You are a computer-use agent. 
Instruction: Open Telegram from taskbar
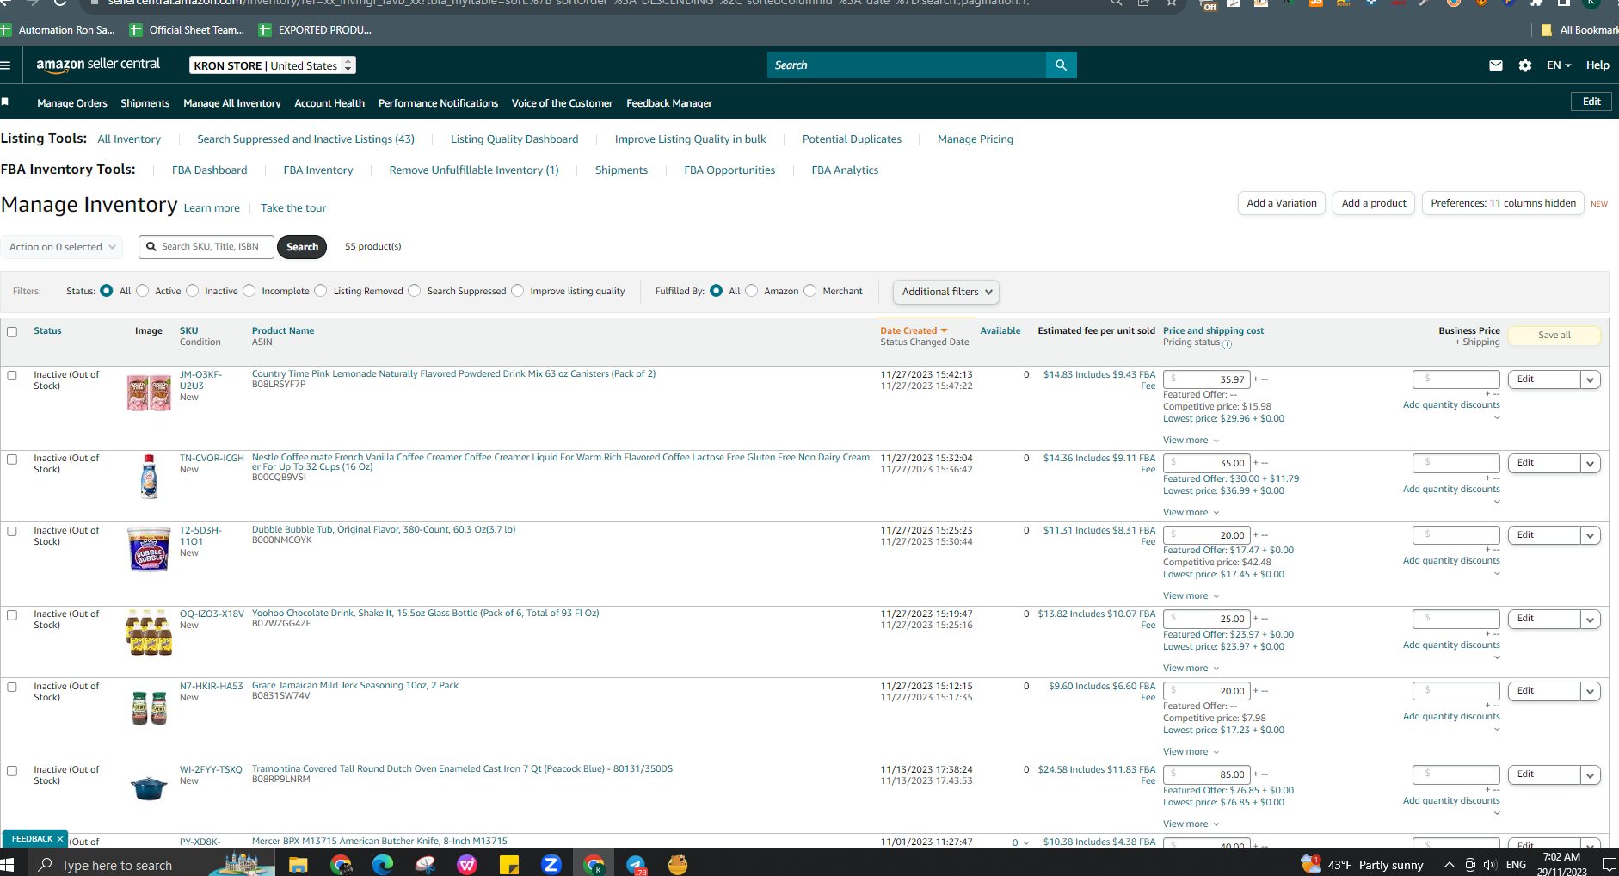636,864
